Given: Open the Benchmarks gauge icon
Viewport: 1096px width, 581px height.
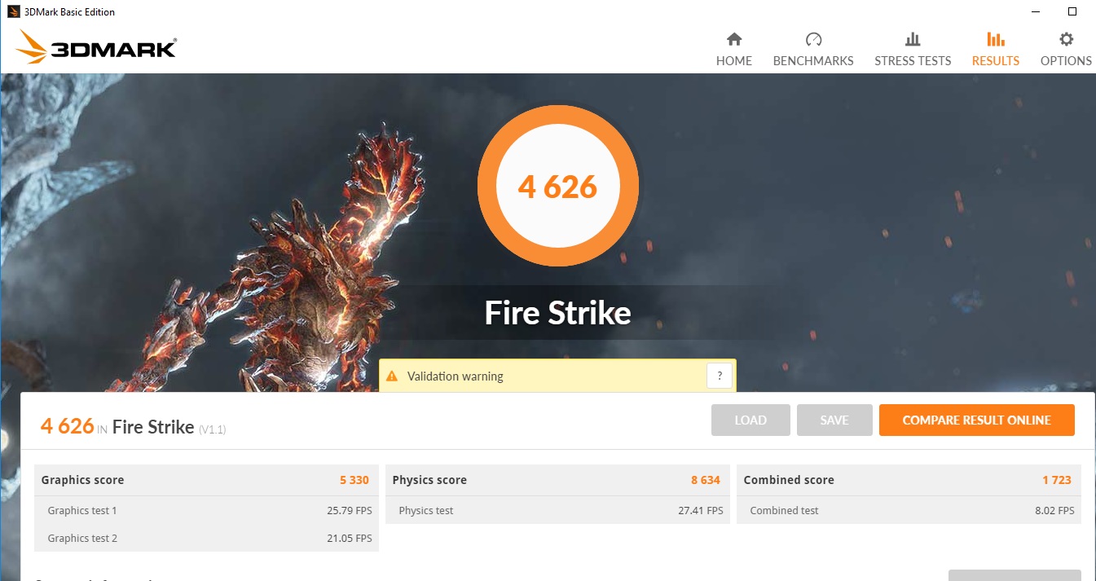Looking at the screenshot, I should tap(813, 39).
